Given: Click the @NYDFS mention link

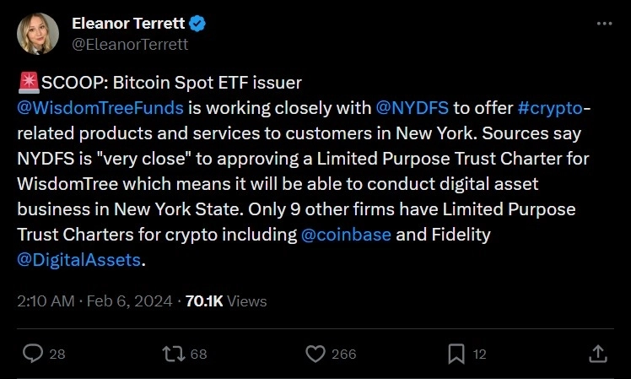Looking at the screenshot, I should [413, 107].
